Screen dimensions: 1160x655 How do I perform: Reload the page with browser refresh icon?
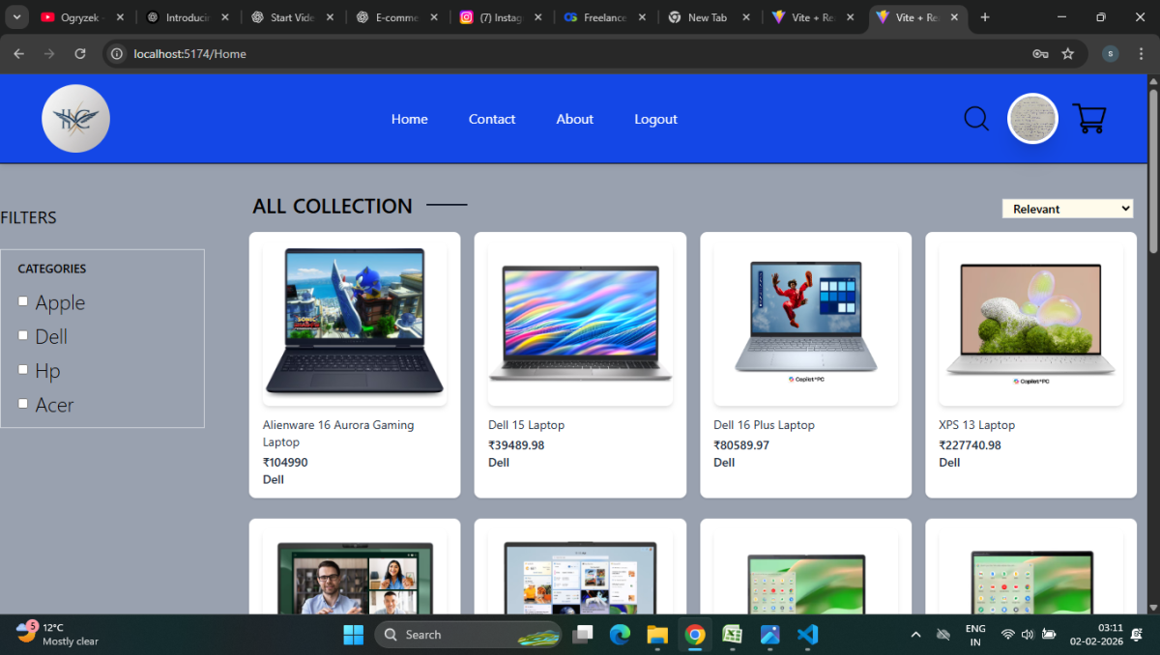click(80, 54)
